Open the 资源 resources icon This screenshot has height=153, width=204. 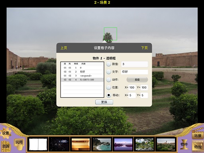click(6, 146)
